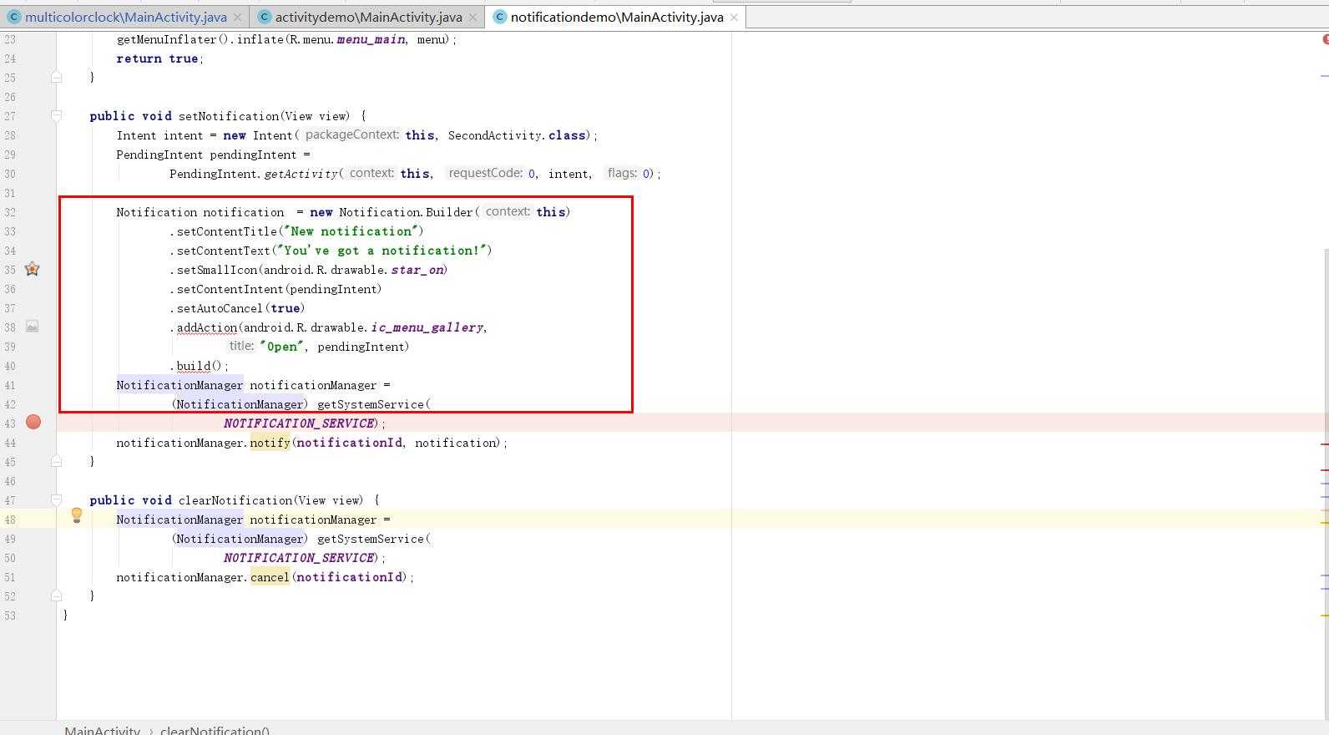1329x735 pixels.
Task: Click the yellow warning stripe mark near the scrollbar bottom
Action: [x=1325, y=616]
